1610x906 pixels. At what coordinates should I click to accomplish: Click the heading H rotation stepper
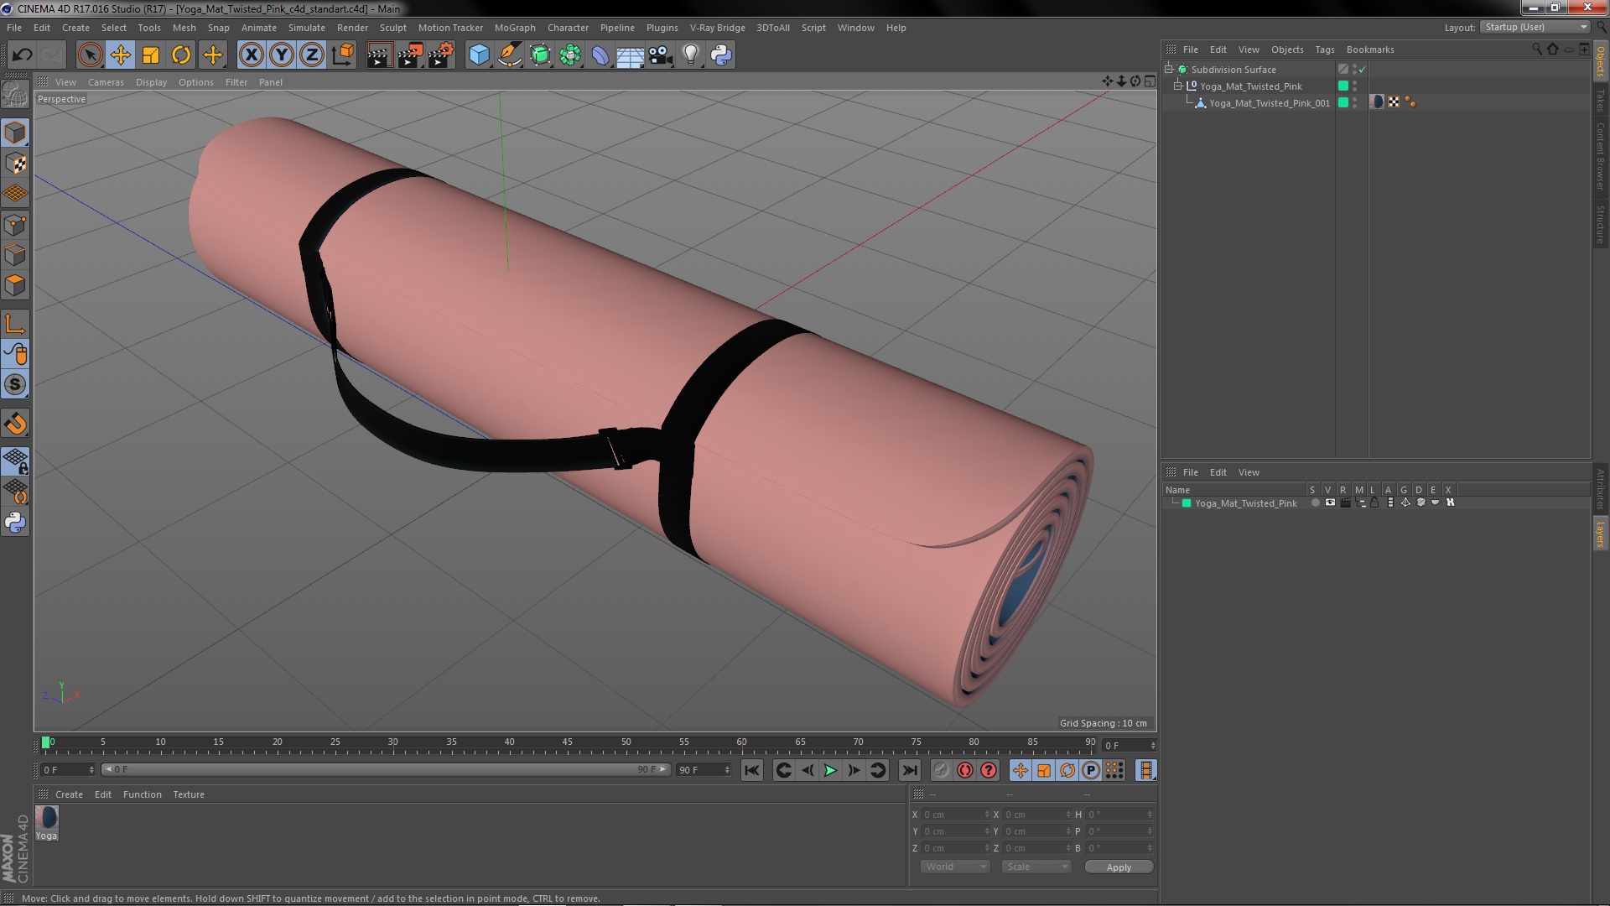(x=1150, y=815)
